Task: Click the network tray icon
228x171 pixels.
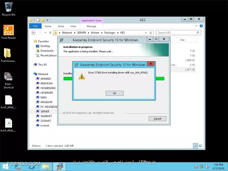Action: tap(202, 167)
